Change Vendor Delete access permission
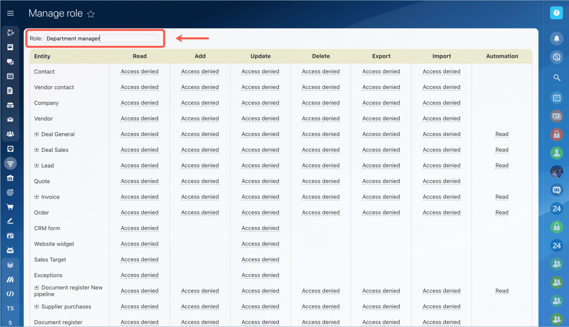The image size is (569, 327). click(321, 119)
